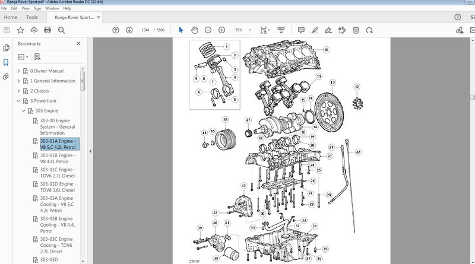This screenshot has height=264, width=475.
Task: Expand the 1 General Information bookmark
Action: click(x=19, y=81)
